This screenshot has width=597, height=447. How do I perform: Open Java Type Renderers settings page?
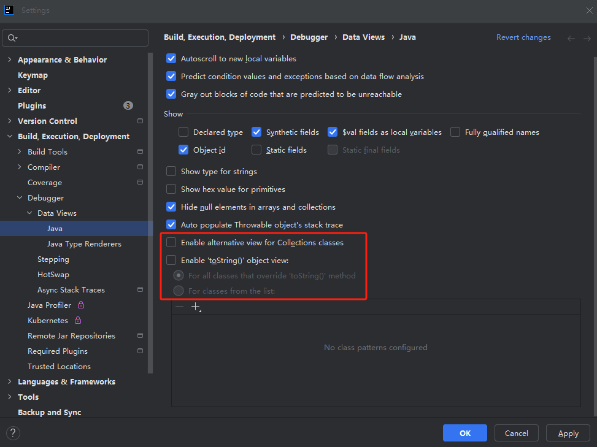(84, 243)
